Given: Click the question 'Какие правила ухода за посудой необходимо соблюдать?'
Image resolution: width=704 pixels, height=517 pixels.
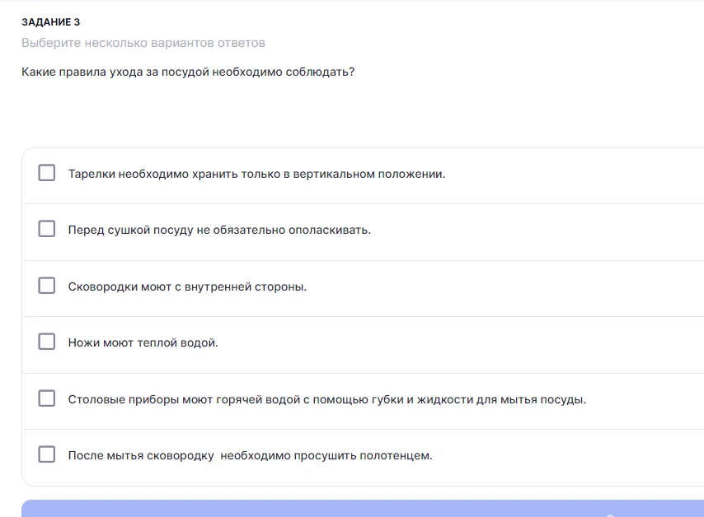Looking at the screenshot, I should click(188, 72).
